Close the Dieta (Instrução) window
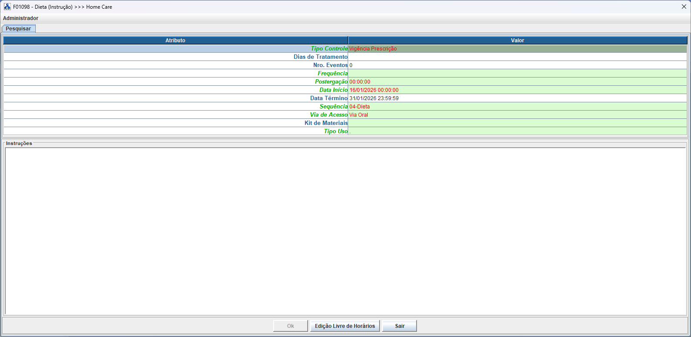Image resolution: width=691 pixels, height=337 pixels. 684,7
